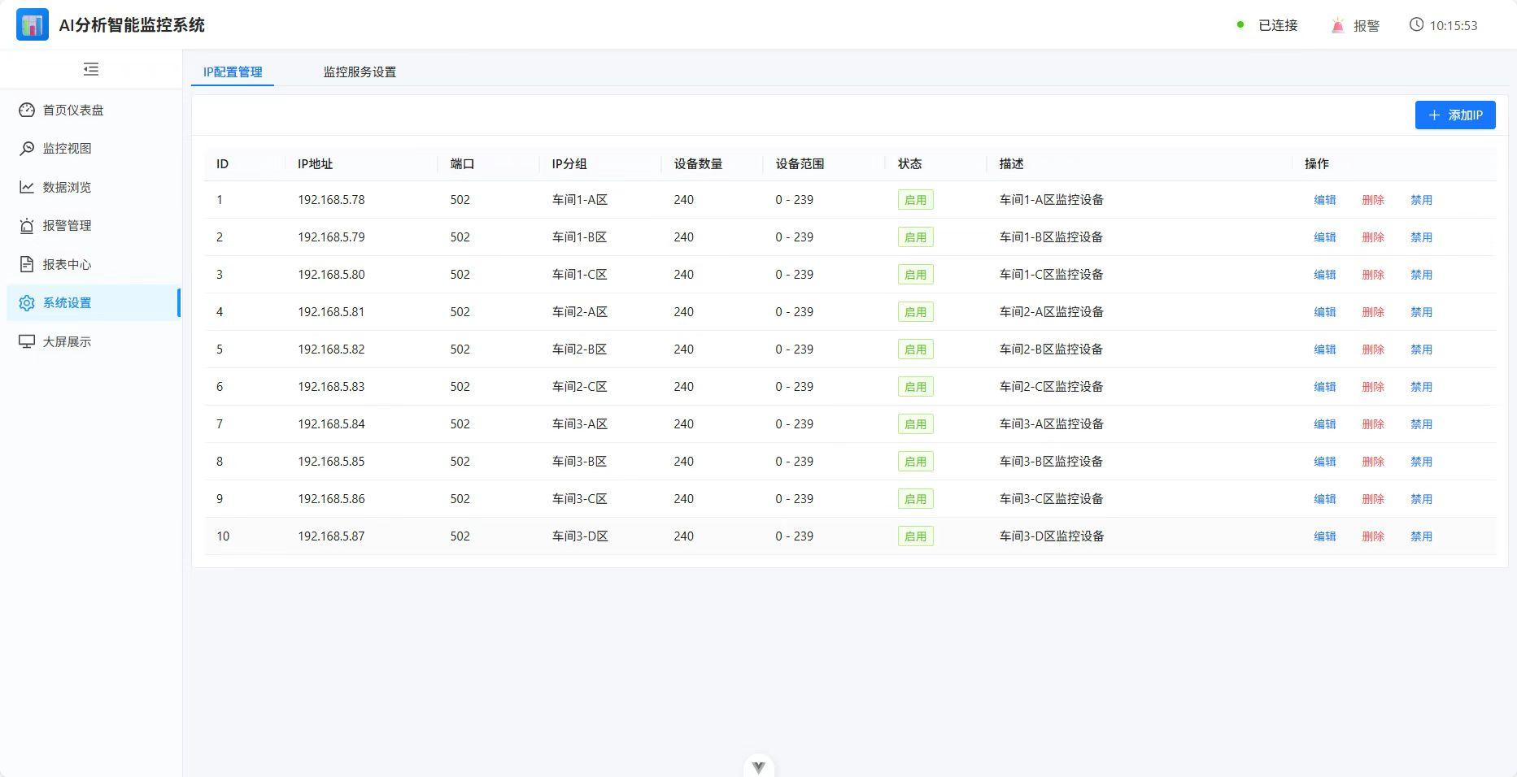Click the clock icon beside the time

point(1416,24)
